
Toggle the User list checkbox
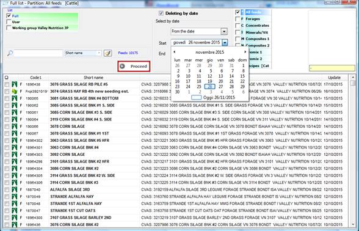point(9,22)
